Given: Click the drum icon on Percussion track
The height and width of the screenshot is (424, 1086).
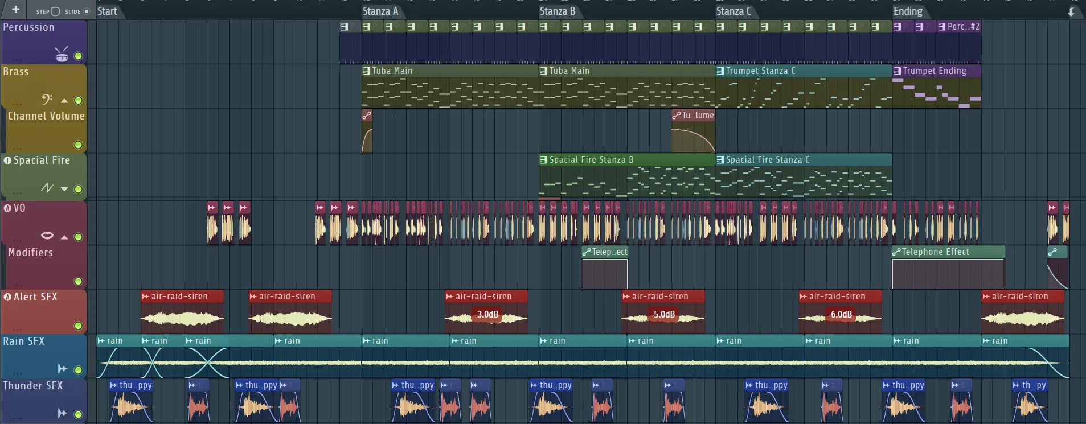Looking at the screenshot, I should [62, 54].
